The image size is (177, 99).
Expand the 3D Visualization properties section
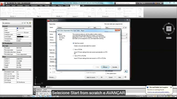(30, 43)
